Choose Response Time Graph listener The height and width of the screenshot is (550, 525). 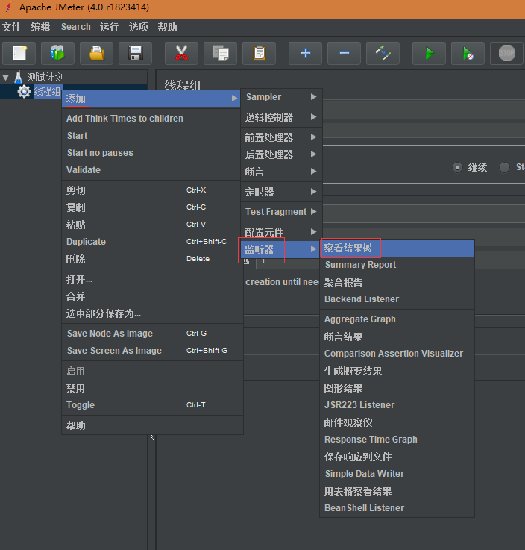pos(397,440)
